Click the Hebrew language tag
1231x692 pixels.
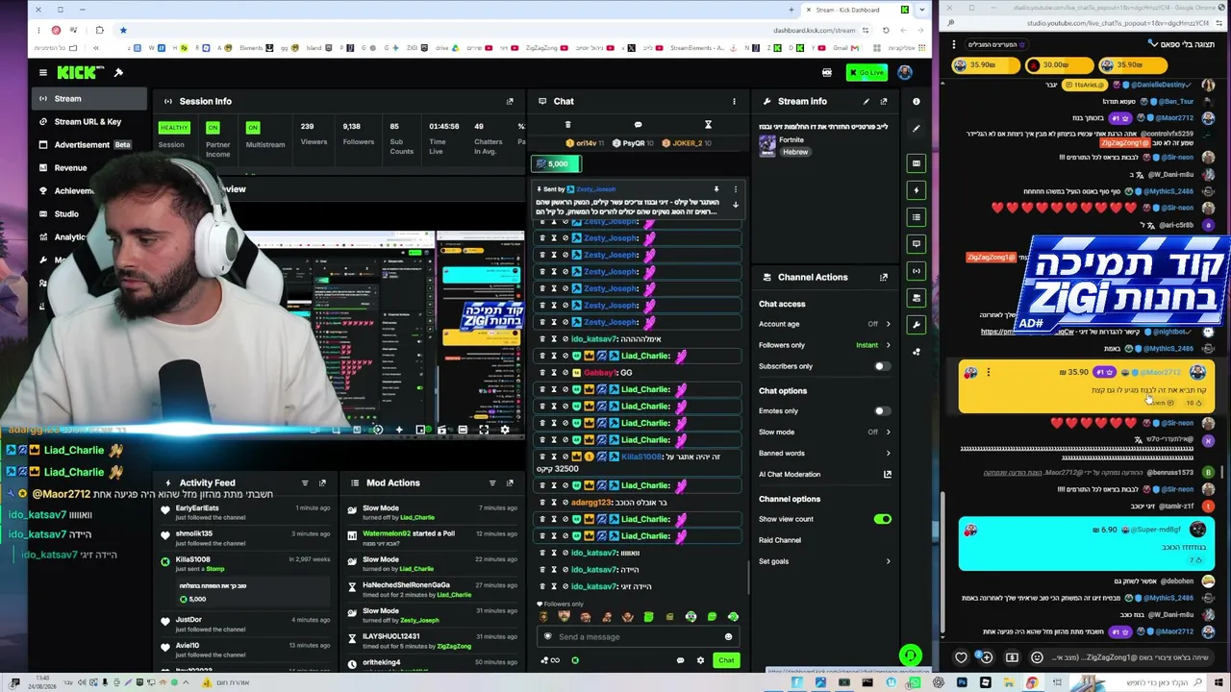[794, 152]
